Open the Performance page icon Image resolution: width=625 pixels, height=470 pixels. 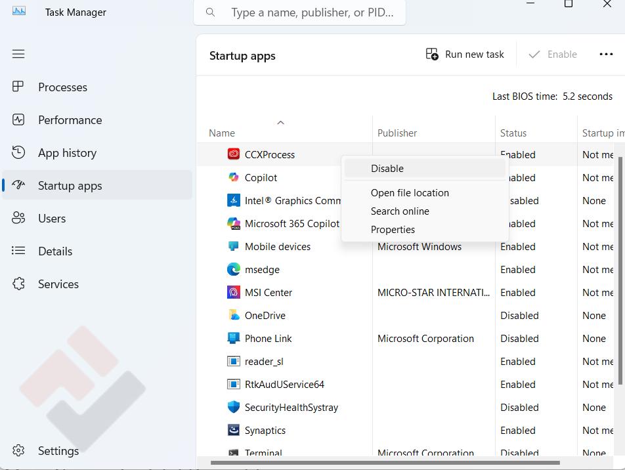(x=18, y=119)
